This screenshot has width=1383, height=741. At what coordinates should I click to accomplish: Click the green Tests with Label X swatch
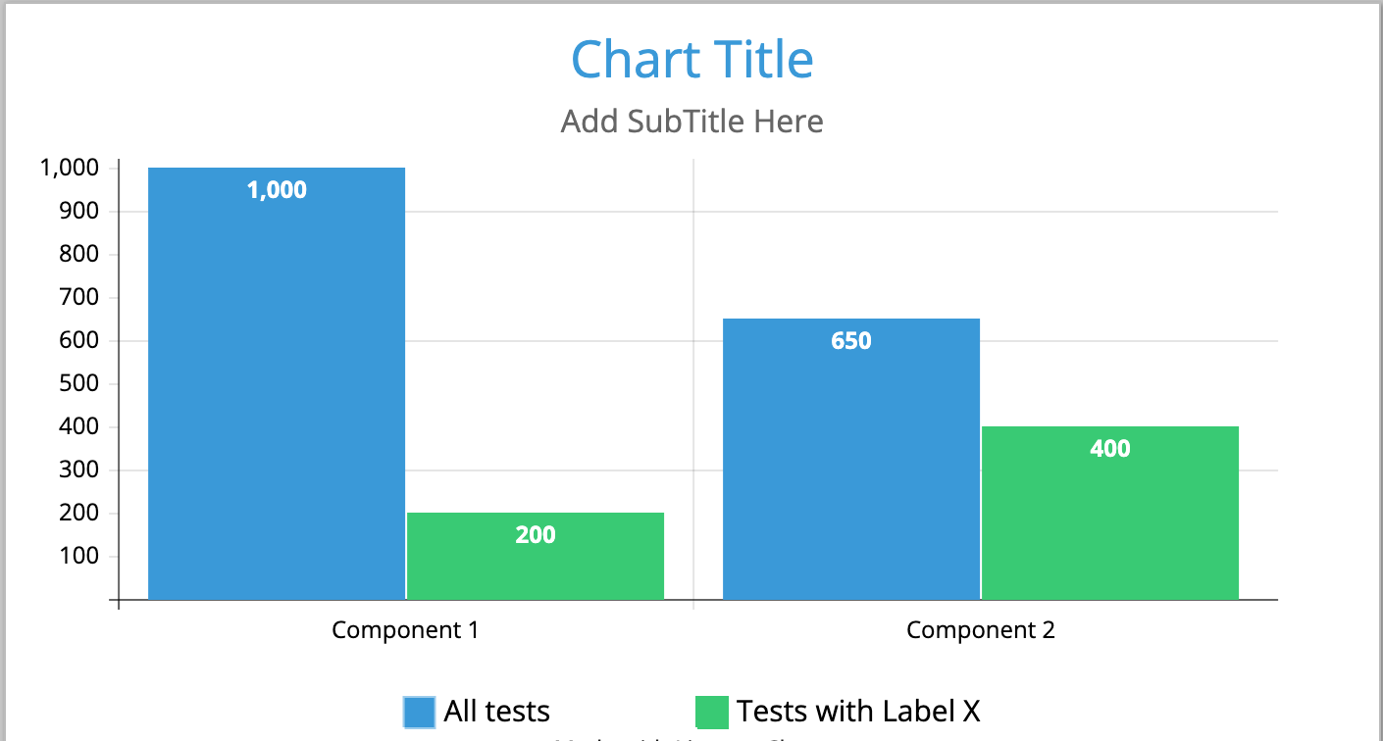click(712, 712)
